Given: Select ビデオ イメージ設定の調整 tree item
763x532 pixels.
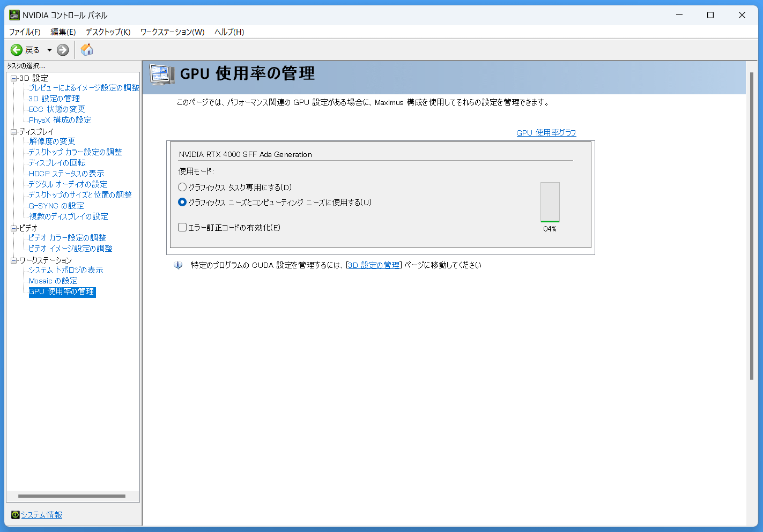Looking at the screenshot, I should click(70, 249).
